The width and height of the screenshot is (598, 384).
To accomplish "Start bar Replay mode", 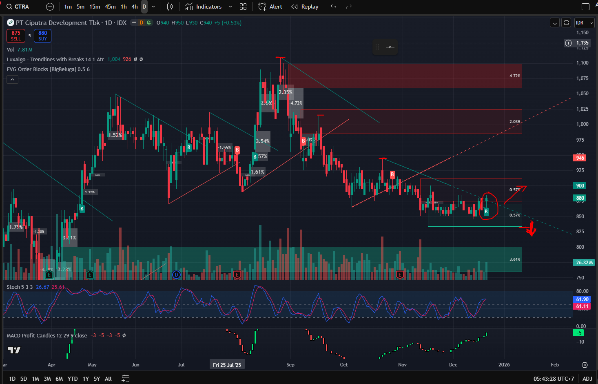I will [305, 7].
